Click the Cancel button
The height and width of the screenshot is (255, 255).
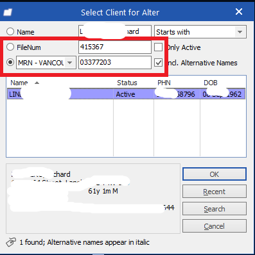[x=215, y=226]
